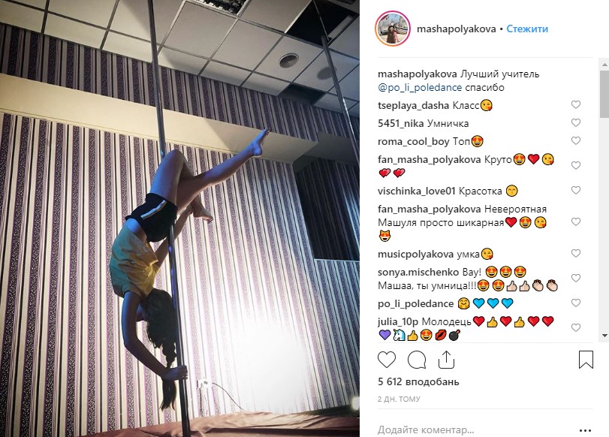Open the @po_li_poledance mention link

click(x=420, y=87)
